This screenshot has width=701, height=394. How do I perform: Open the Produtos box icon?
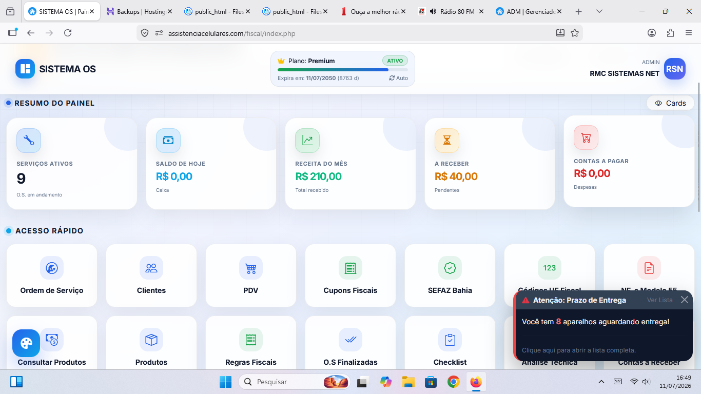point(151,340)
